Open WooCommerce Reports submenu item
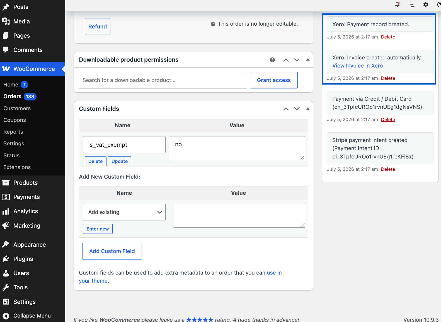This screenshot has height=322, width=441. click(13, 132)
